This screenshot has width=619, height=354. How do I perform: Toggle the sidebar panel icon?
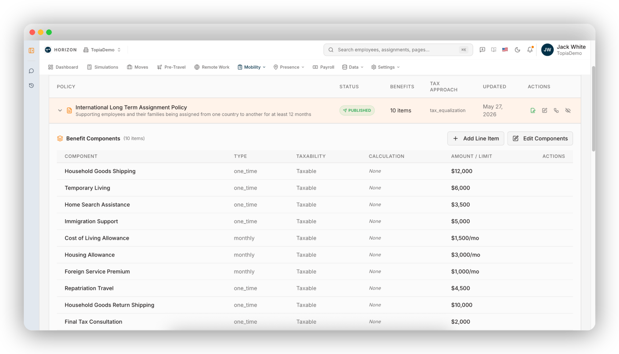point(31,51)
